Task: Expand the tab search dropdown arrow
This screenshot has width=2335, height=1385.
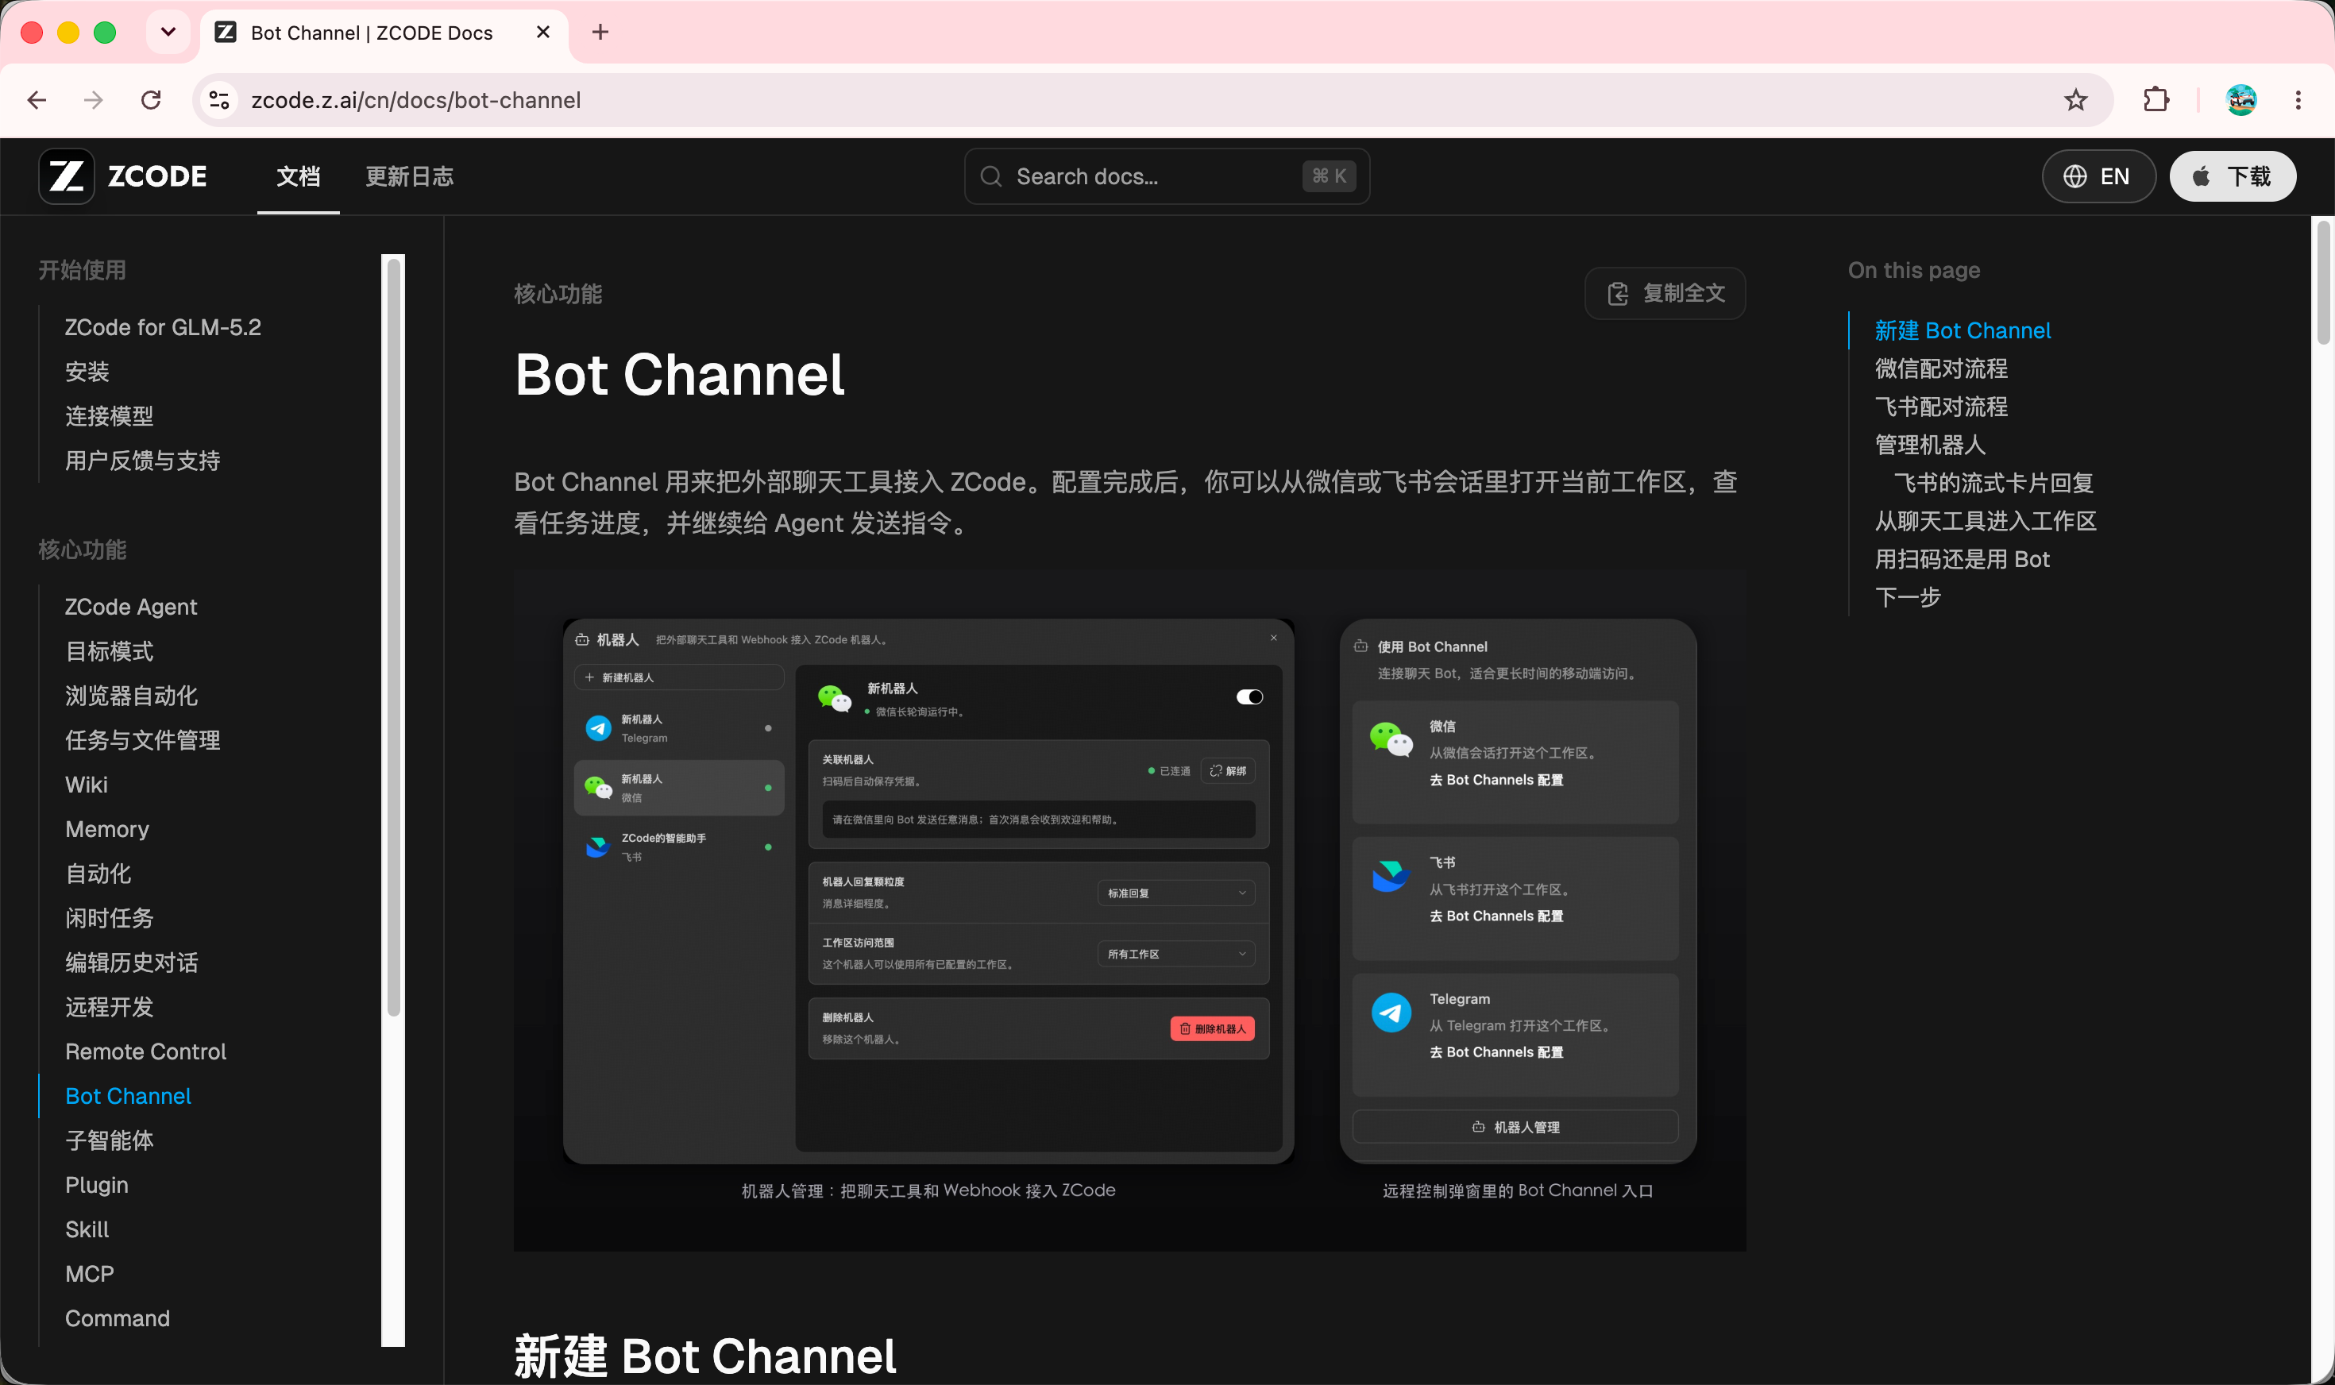Action: 168,33
